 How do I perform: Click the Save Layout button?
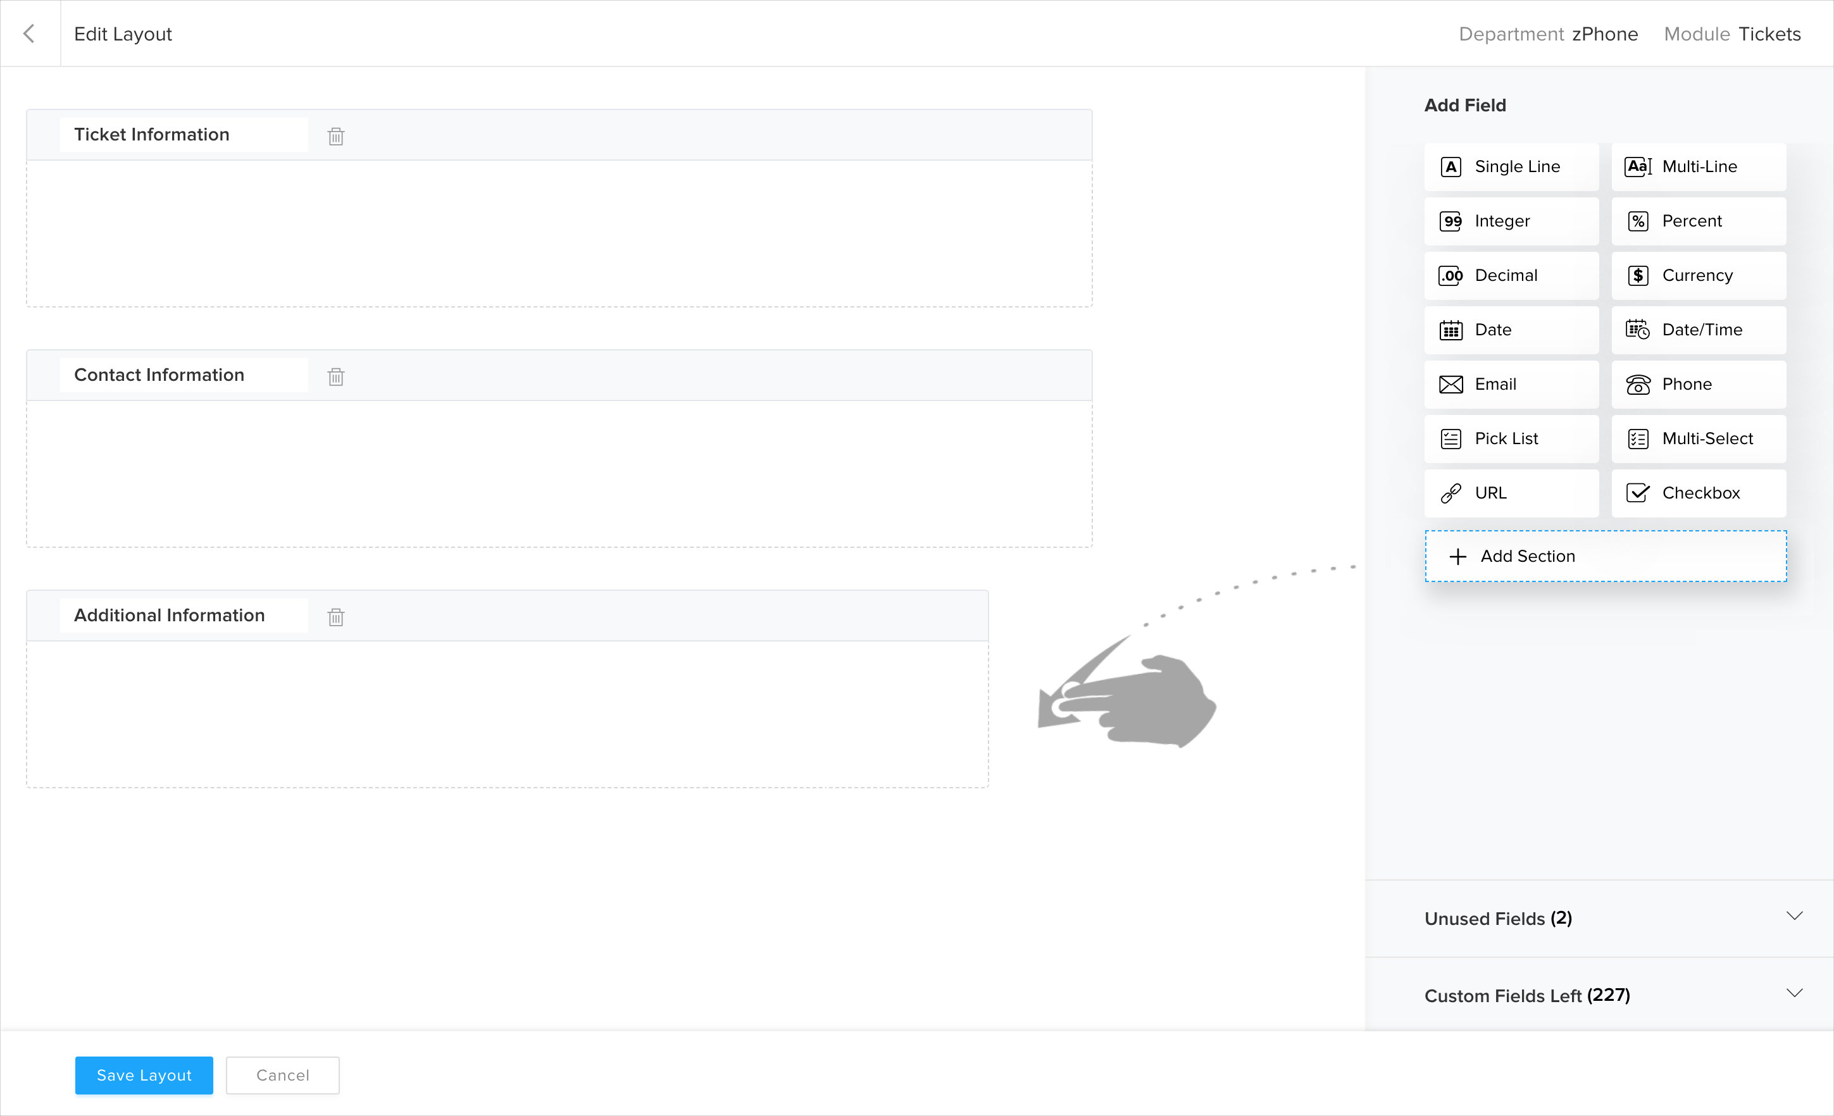click(x=144, y=1074)
